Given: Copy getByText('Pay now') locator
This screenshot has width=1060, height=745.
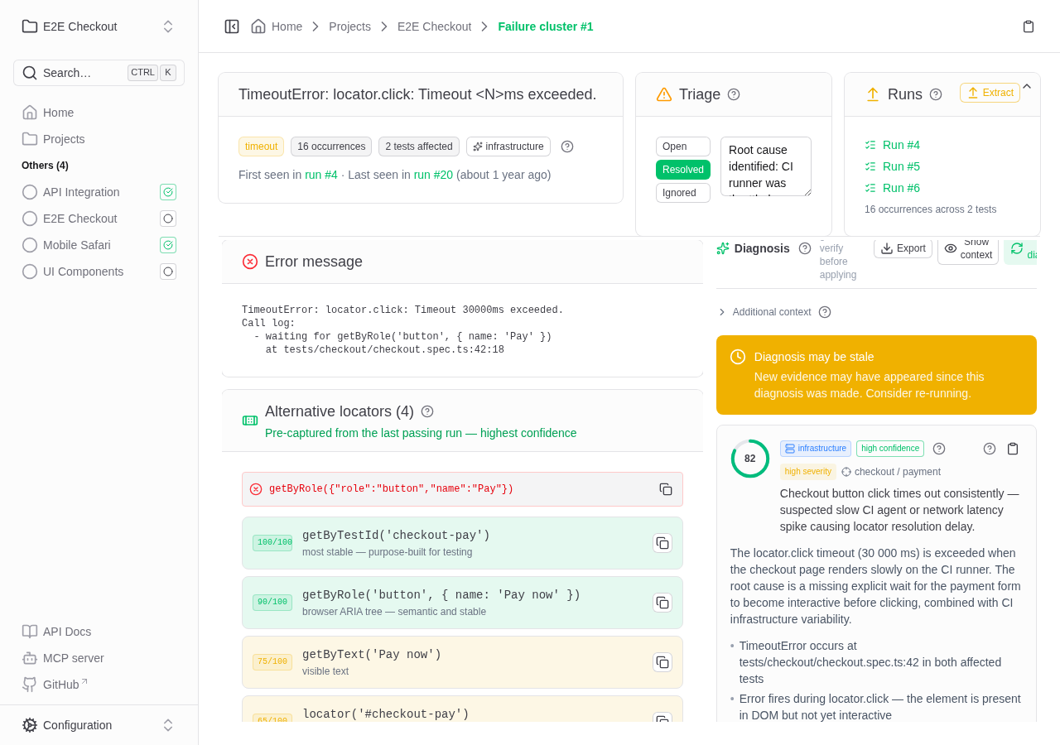Looking at the screenshot, I should (x=662, y=662).
